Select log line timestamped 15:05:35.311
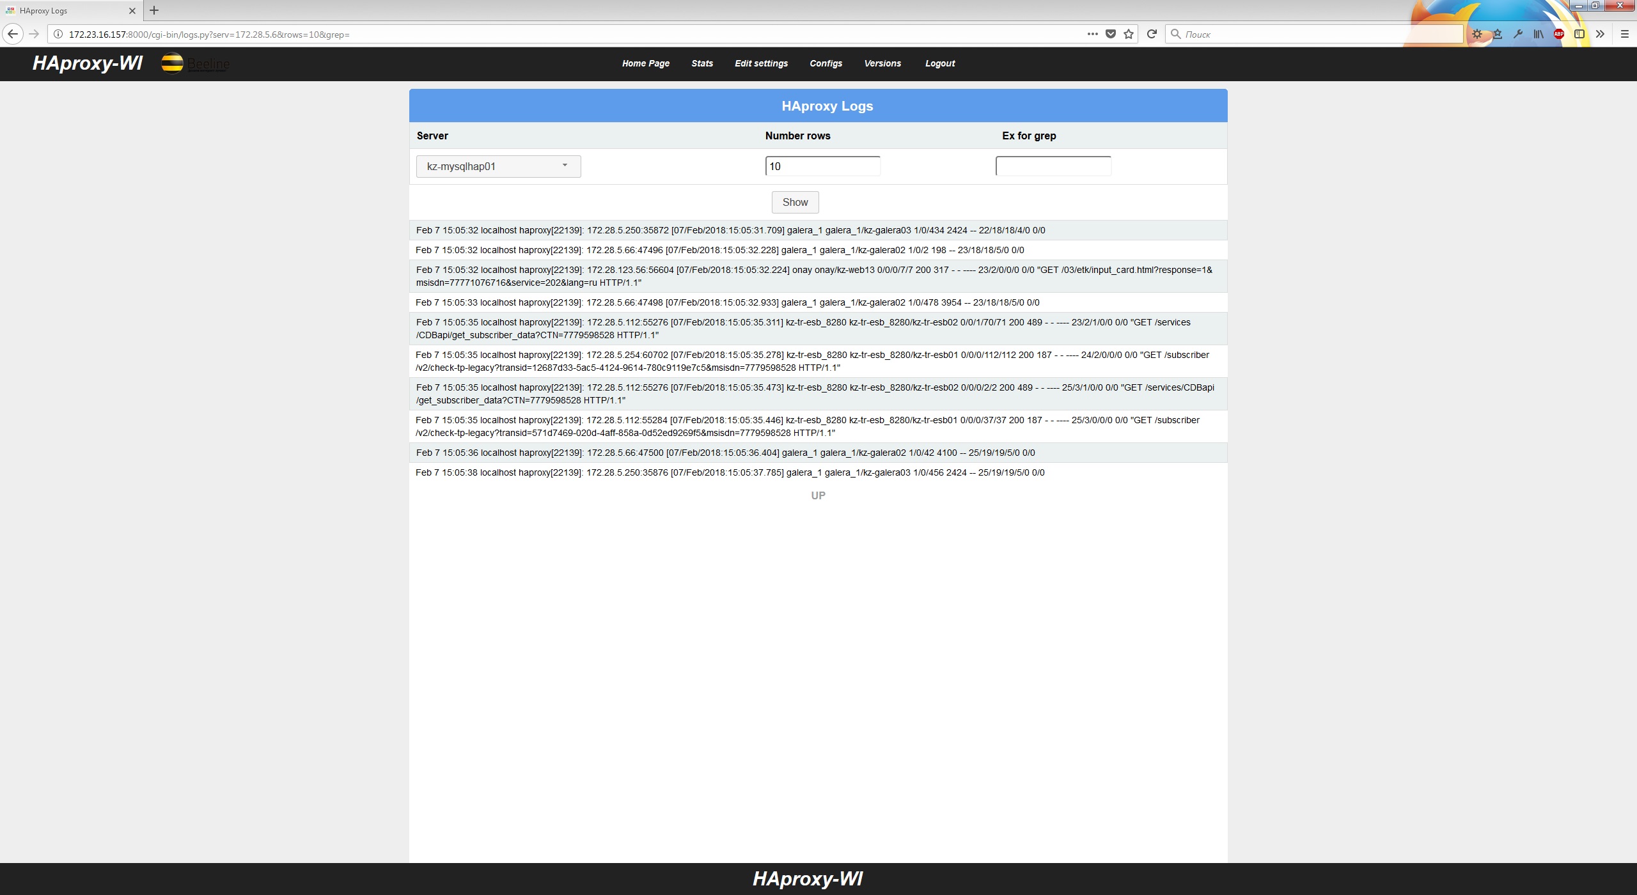 click(818, 329)
